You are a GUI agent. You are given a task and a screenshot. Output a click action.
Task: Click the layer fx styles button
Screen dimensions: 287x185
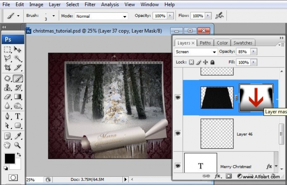point(217,176)
